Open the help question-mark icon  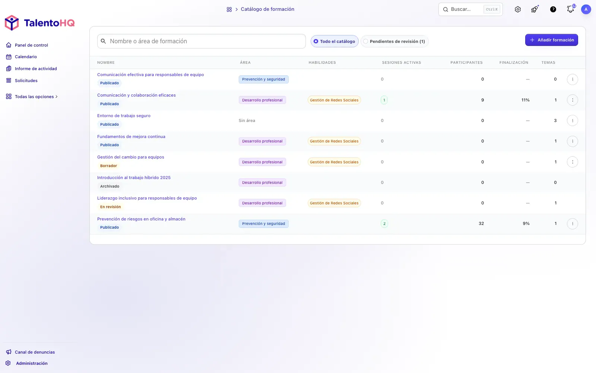coord(553,9)
